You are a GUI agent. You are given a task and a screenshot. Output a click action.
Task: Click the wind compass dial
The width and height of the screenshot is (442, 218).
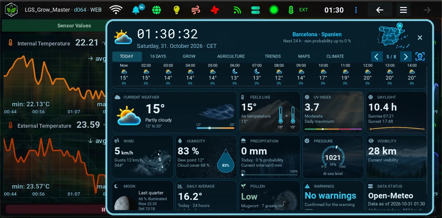coord(160,160)
